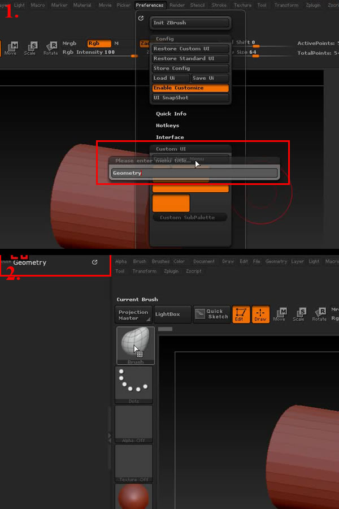The height and width of the screenshot is (509, 339).
Task: Toggle the Mrgb paint mode
Action: [x=69, y=43]
